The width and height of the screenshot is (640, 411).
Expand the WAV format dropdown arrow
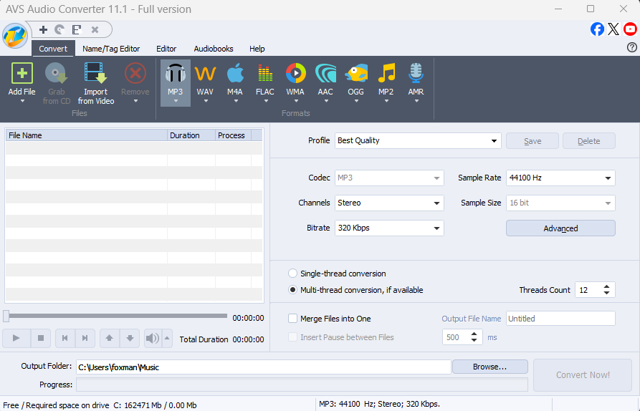point(205,101)
